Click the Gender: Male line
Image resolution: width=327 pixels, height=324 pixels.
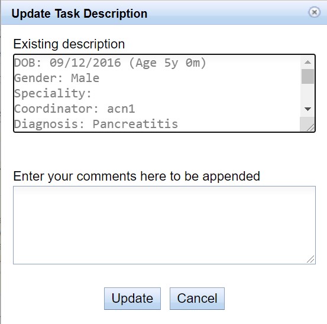(x=57, y=78)
